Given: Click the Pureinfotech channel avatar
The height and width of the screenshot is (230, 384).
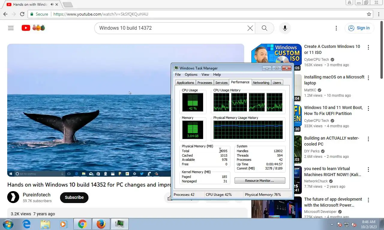Looking at the screenshot, I should [x=13, y=197].
